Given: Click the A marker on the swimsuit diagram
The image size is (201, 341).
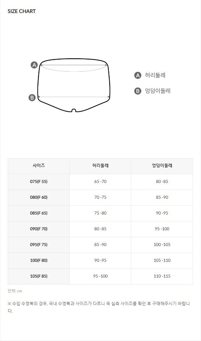Looking at the screenshot, I should pos(34,65).
